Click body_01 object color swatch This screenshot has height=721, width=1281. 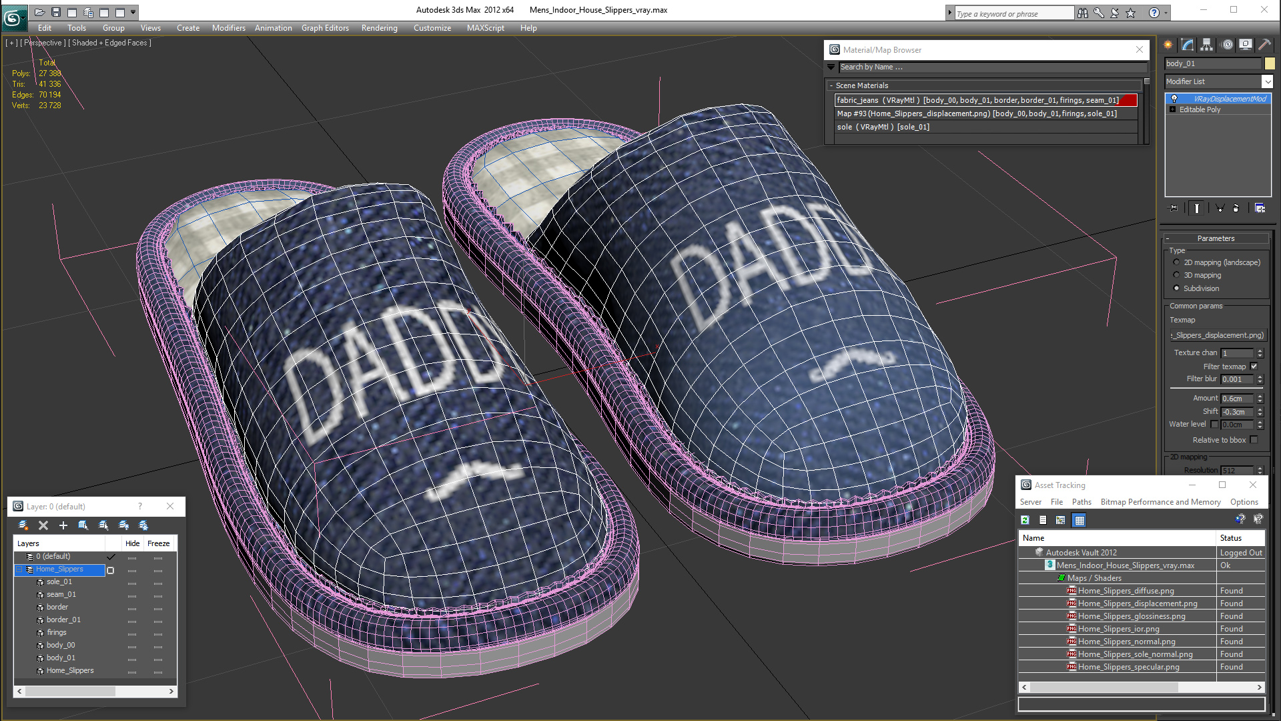point(1270,63)
